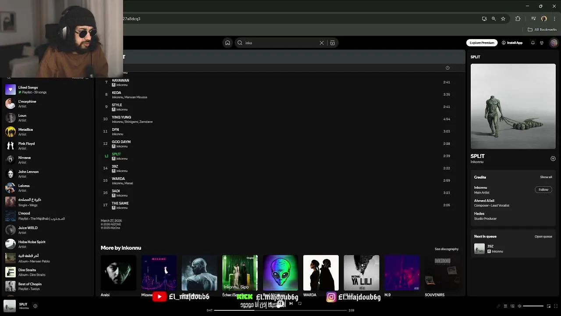Go to Spotify Home via house icon
Viewport: 561px width, 316px height.
(x=227, y=43)
